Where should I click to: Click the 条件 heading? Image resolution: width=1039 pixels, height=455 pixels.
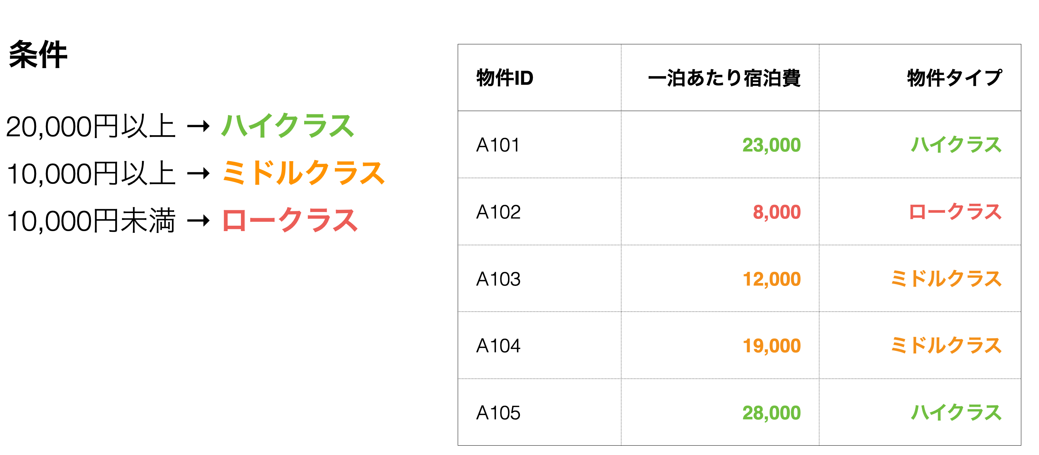[x=38, y=55]
